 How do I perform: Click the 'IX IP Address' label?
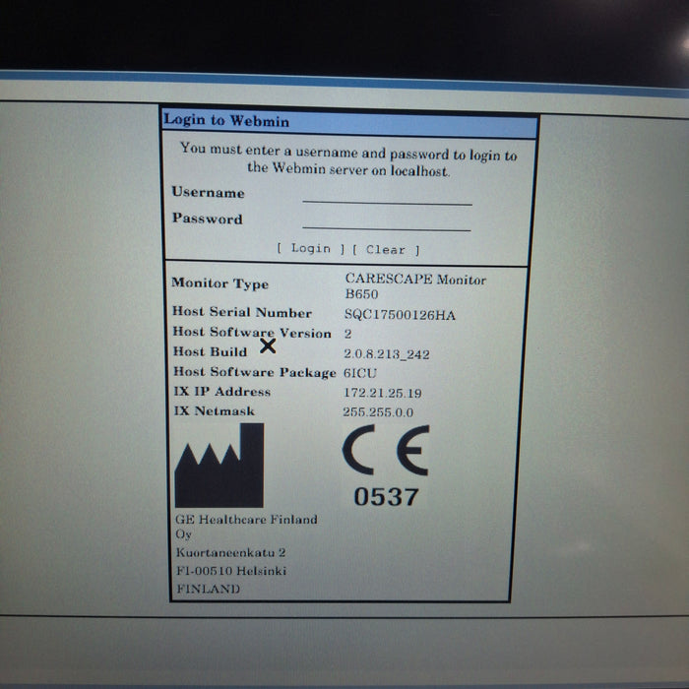click(221, 392)
